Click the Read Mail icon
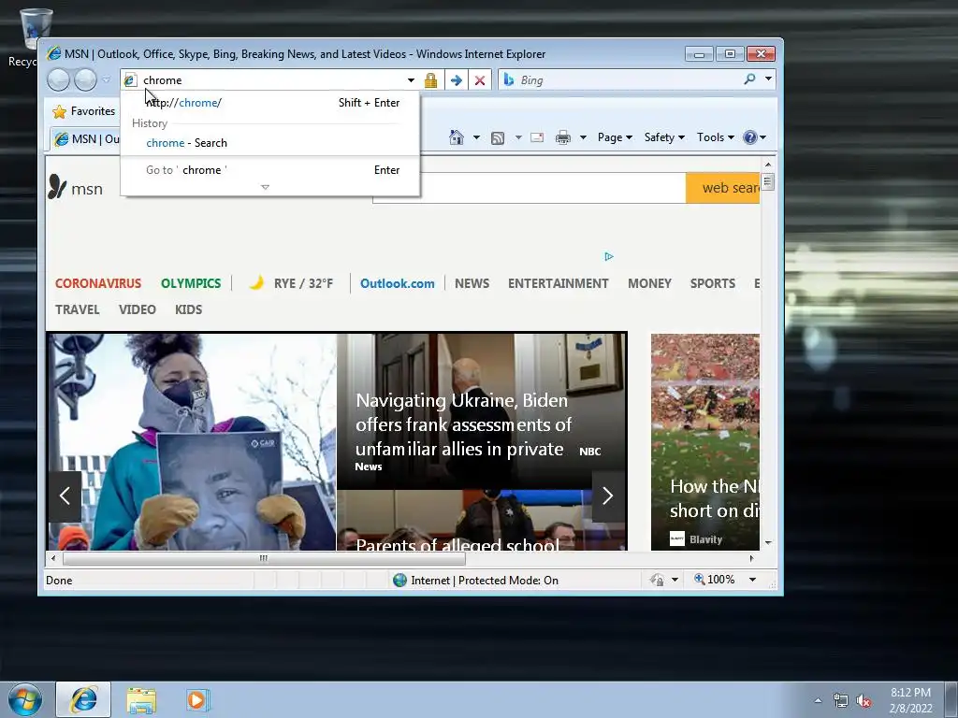The image size is (958, 718). click(537, 137)
